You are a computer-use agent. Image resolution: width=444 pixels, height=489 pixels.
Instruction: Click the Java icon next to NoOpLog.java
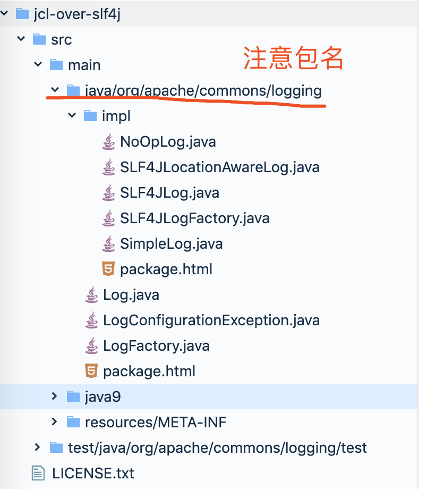[109, 141]
